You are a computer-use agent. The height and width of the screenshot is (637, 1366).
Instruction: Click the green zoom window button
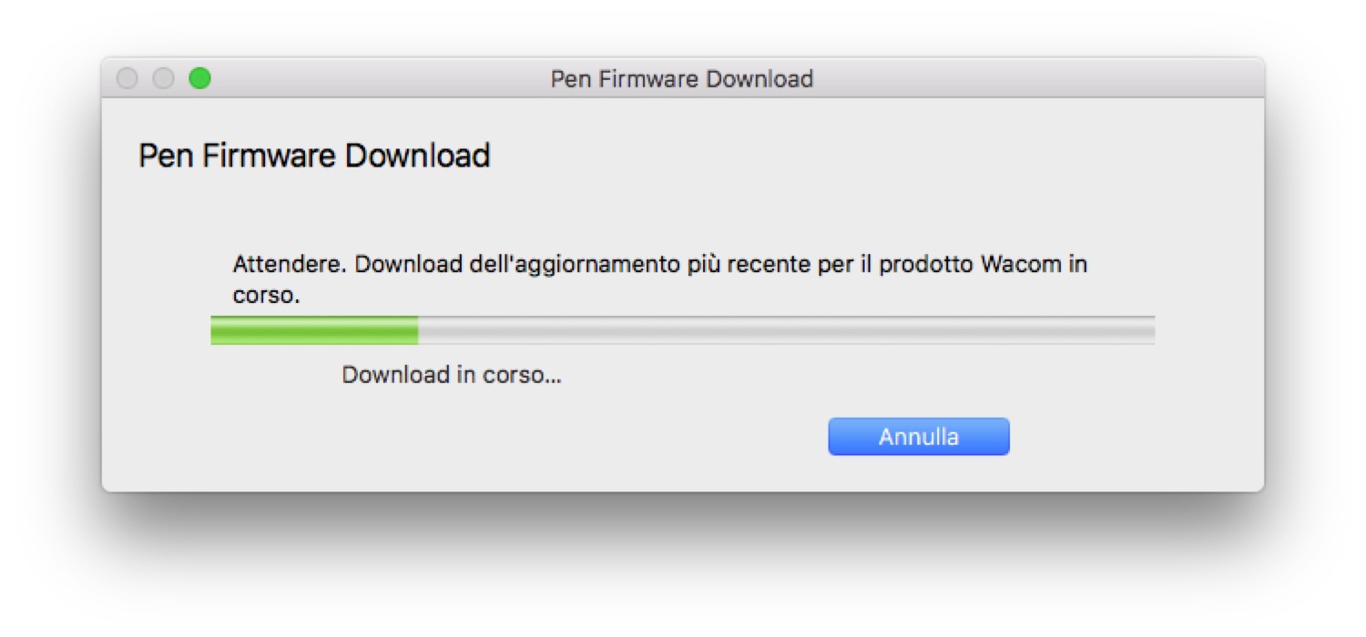(199, 79)
